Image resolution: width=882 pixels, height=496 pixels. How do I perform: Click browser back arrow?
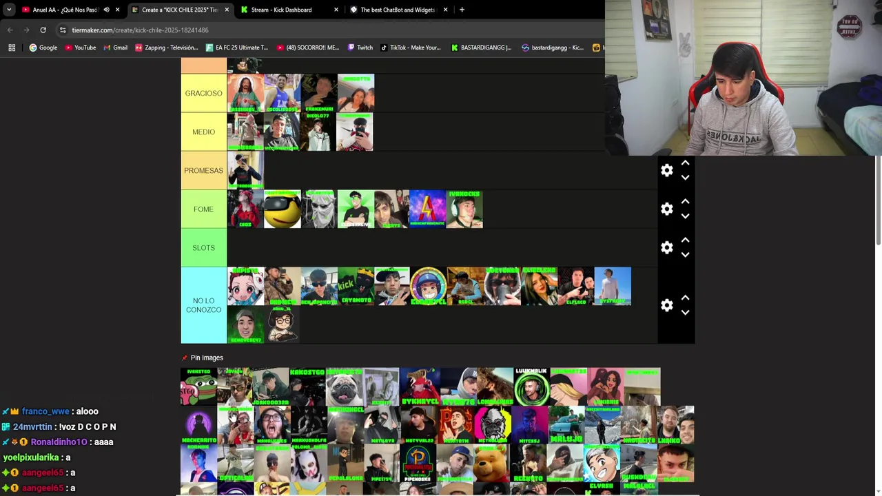pos(10,30)
